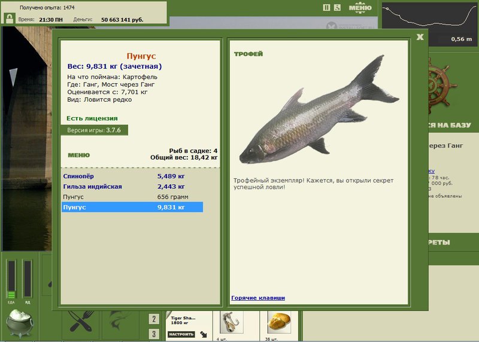Select the highlighted Пунгус 9,831 кг row
479x342 pixels.
point(132,207)
